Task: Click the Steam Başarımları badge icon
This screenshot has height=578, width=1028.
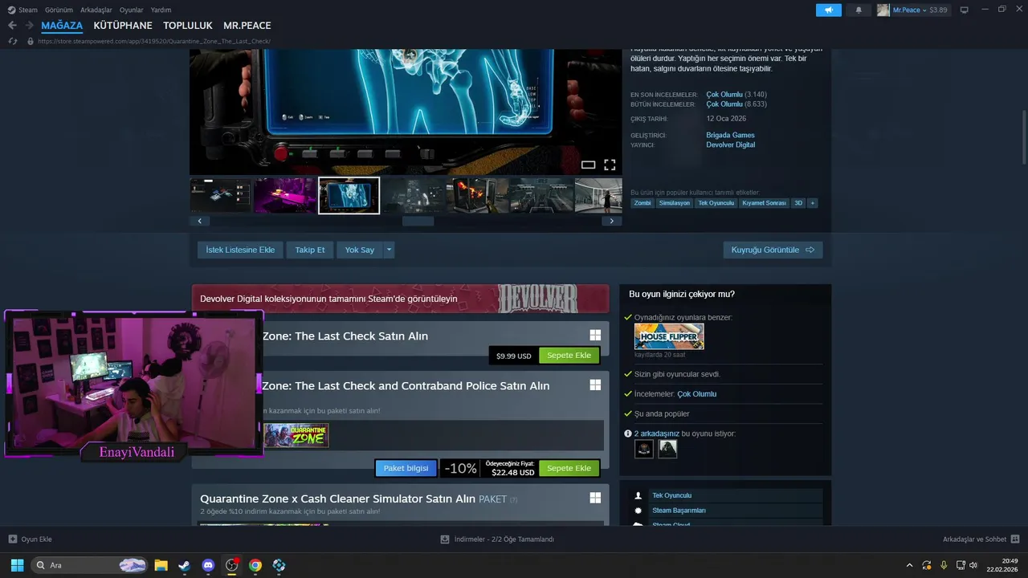Action: (x=638, y=511)
